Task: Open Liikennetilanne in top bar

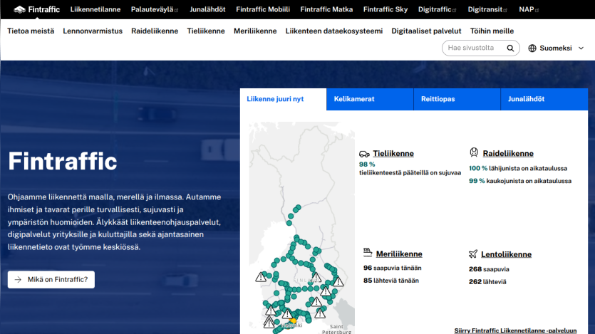Action: click(95, 9)
